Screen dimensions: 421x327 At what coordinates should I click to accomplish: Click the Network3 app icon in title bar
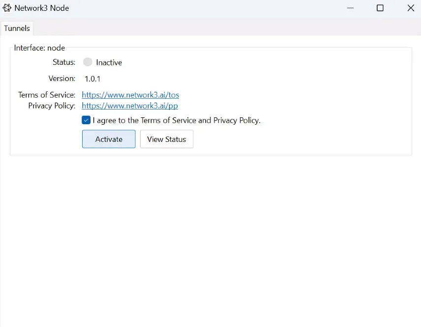7,8
